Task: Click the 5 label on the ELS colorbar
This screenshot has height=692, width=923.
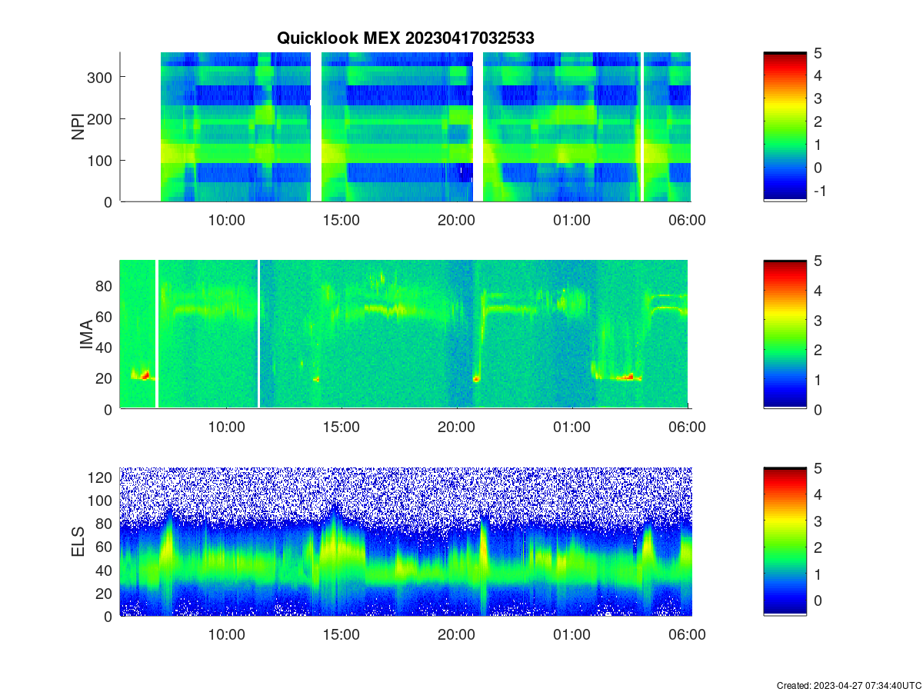Action: (x=818, y=467)
